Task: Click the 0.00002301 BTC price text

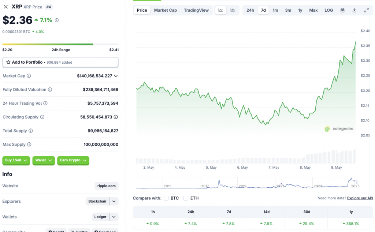Action: 16,31
